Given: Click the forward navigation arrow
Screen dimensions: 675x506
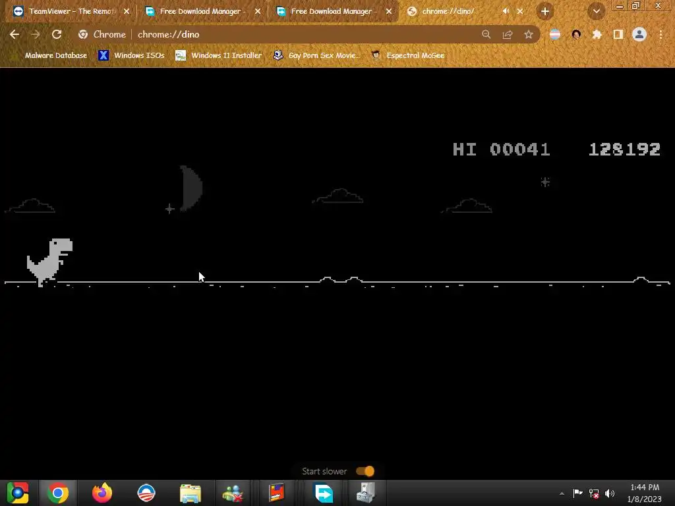Looking at the screenshot, I should [x=36, y=34].
